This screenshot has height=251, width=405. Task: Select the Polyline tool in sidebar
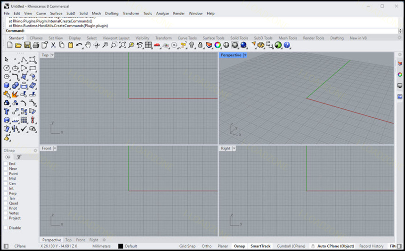(x=24, y=60)
